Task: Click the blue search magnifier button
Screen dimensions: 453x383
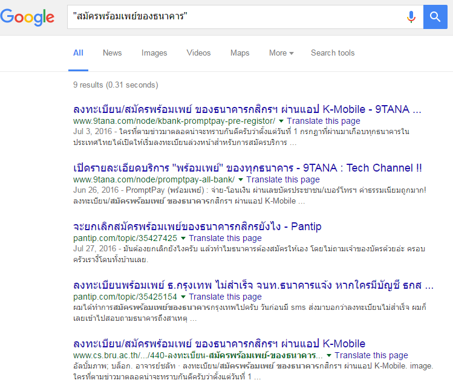Action: 435,17
